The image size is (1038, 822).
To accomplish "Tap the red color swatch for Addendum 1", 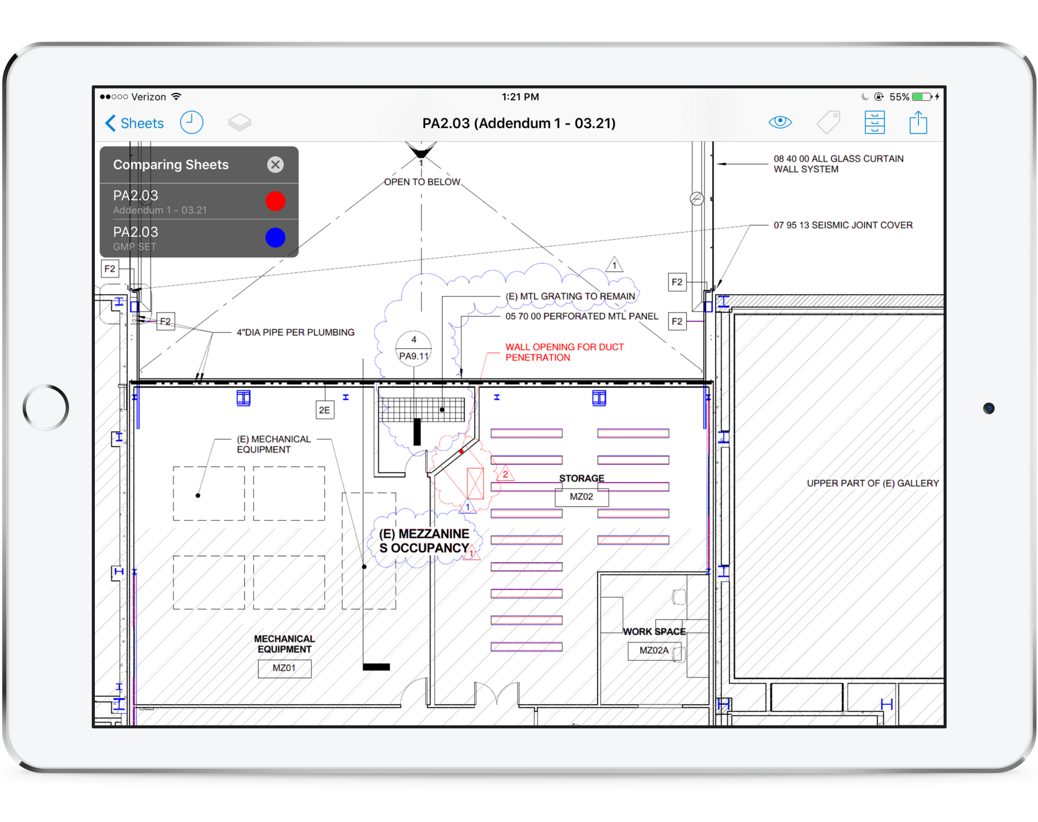I will click(275, 201).
